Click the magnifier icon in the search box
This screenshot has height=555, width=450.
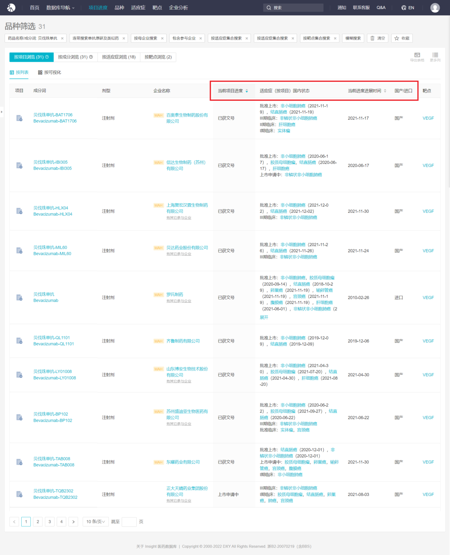pyautogui.click(x=269, y=7)
